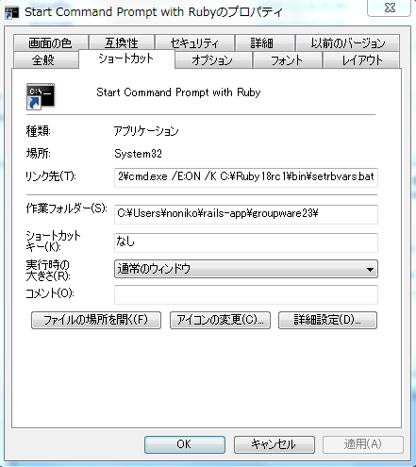This screenshot has height=467, width=416.
Task: Close the properties dialog window
Action: 390,8
